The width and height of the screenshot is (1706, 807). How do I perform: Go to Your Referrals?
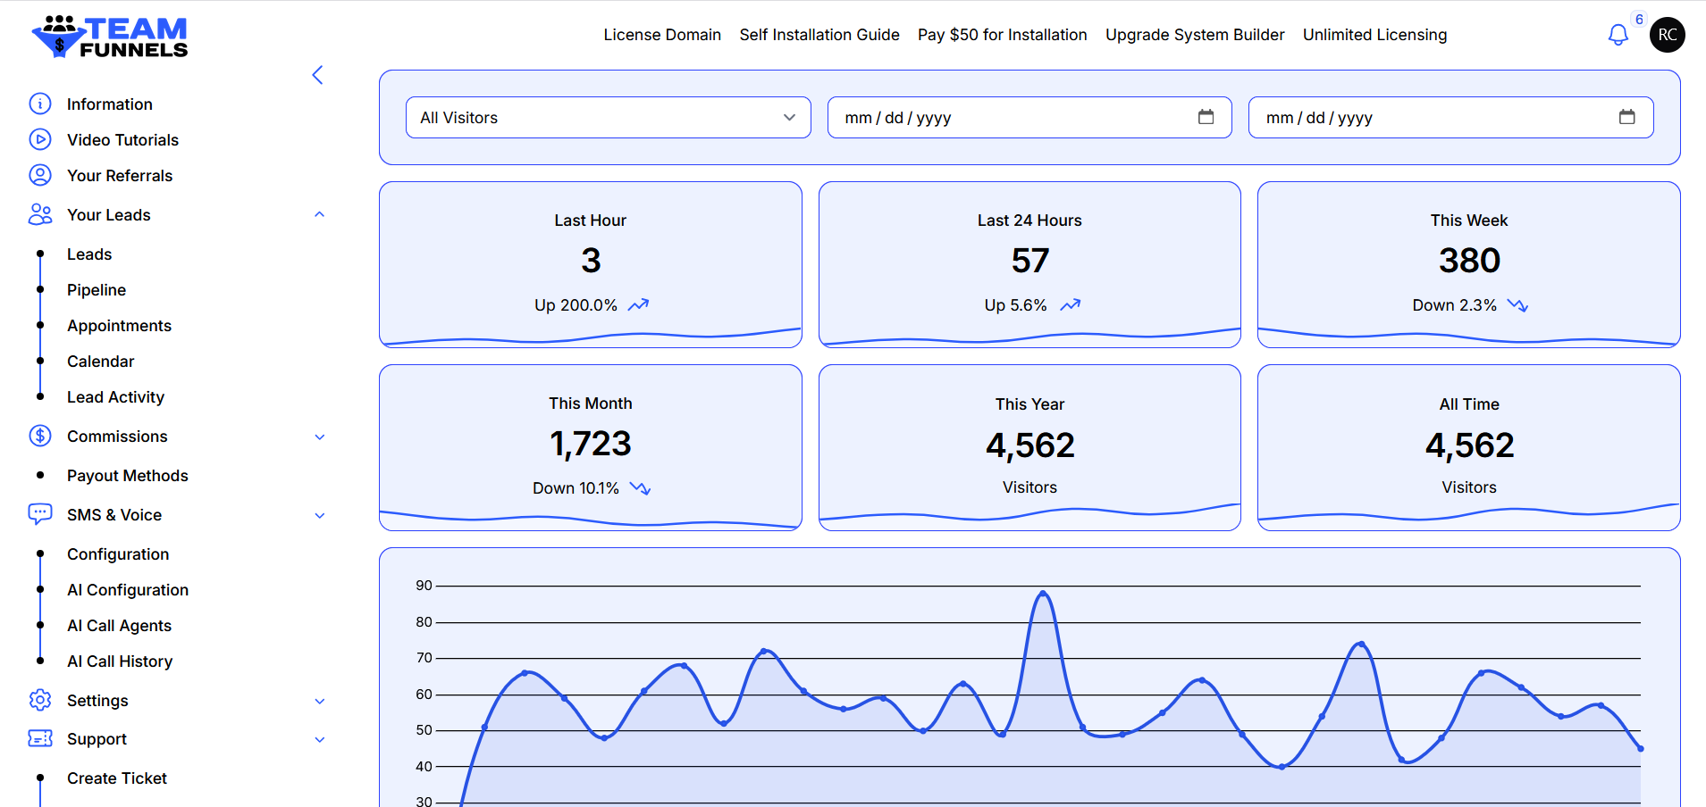[x=120, y=176]
